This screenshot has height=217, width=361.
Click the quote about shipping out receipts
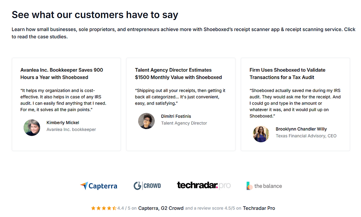tap(180, 97)
